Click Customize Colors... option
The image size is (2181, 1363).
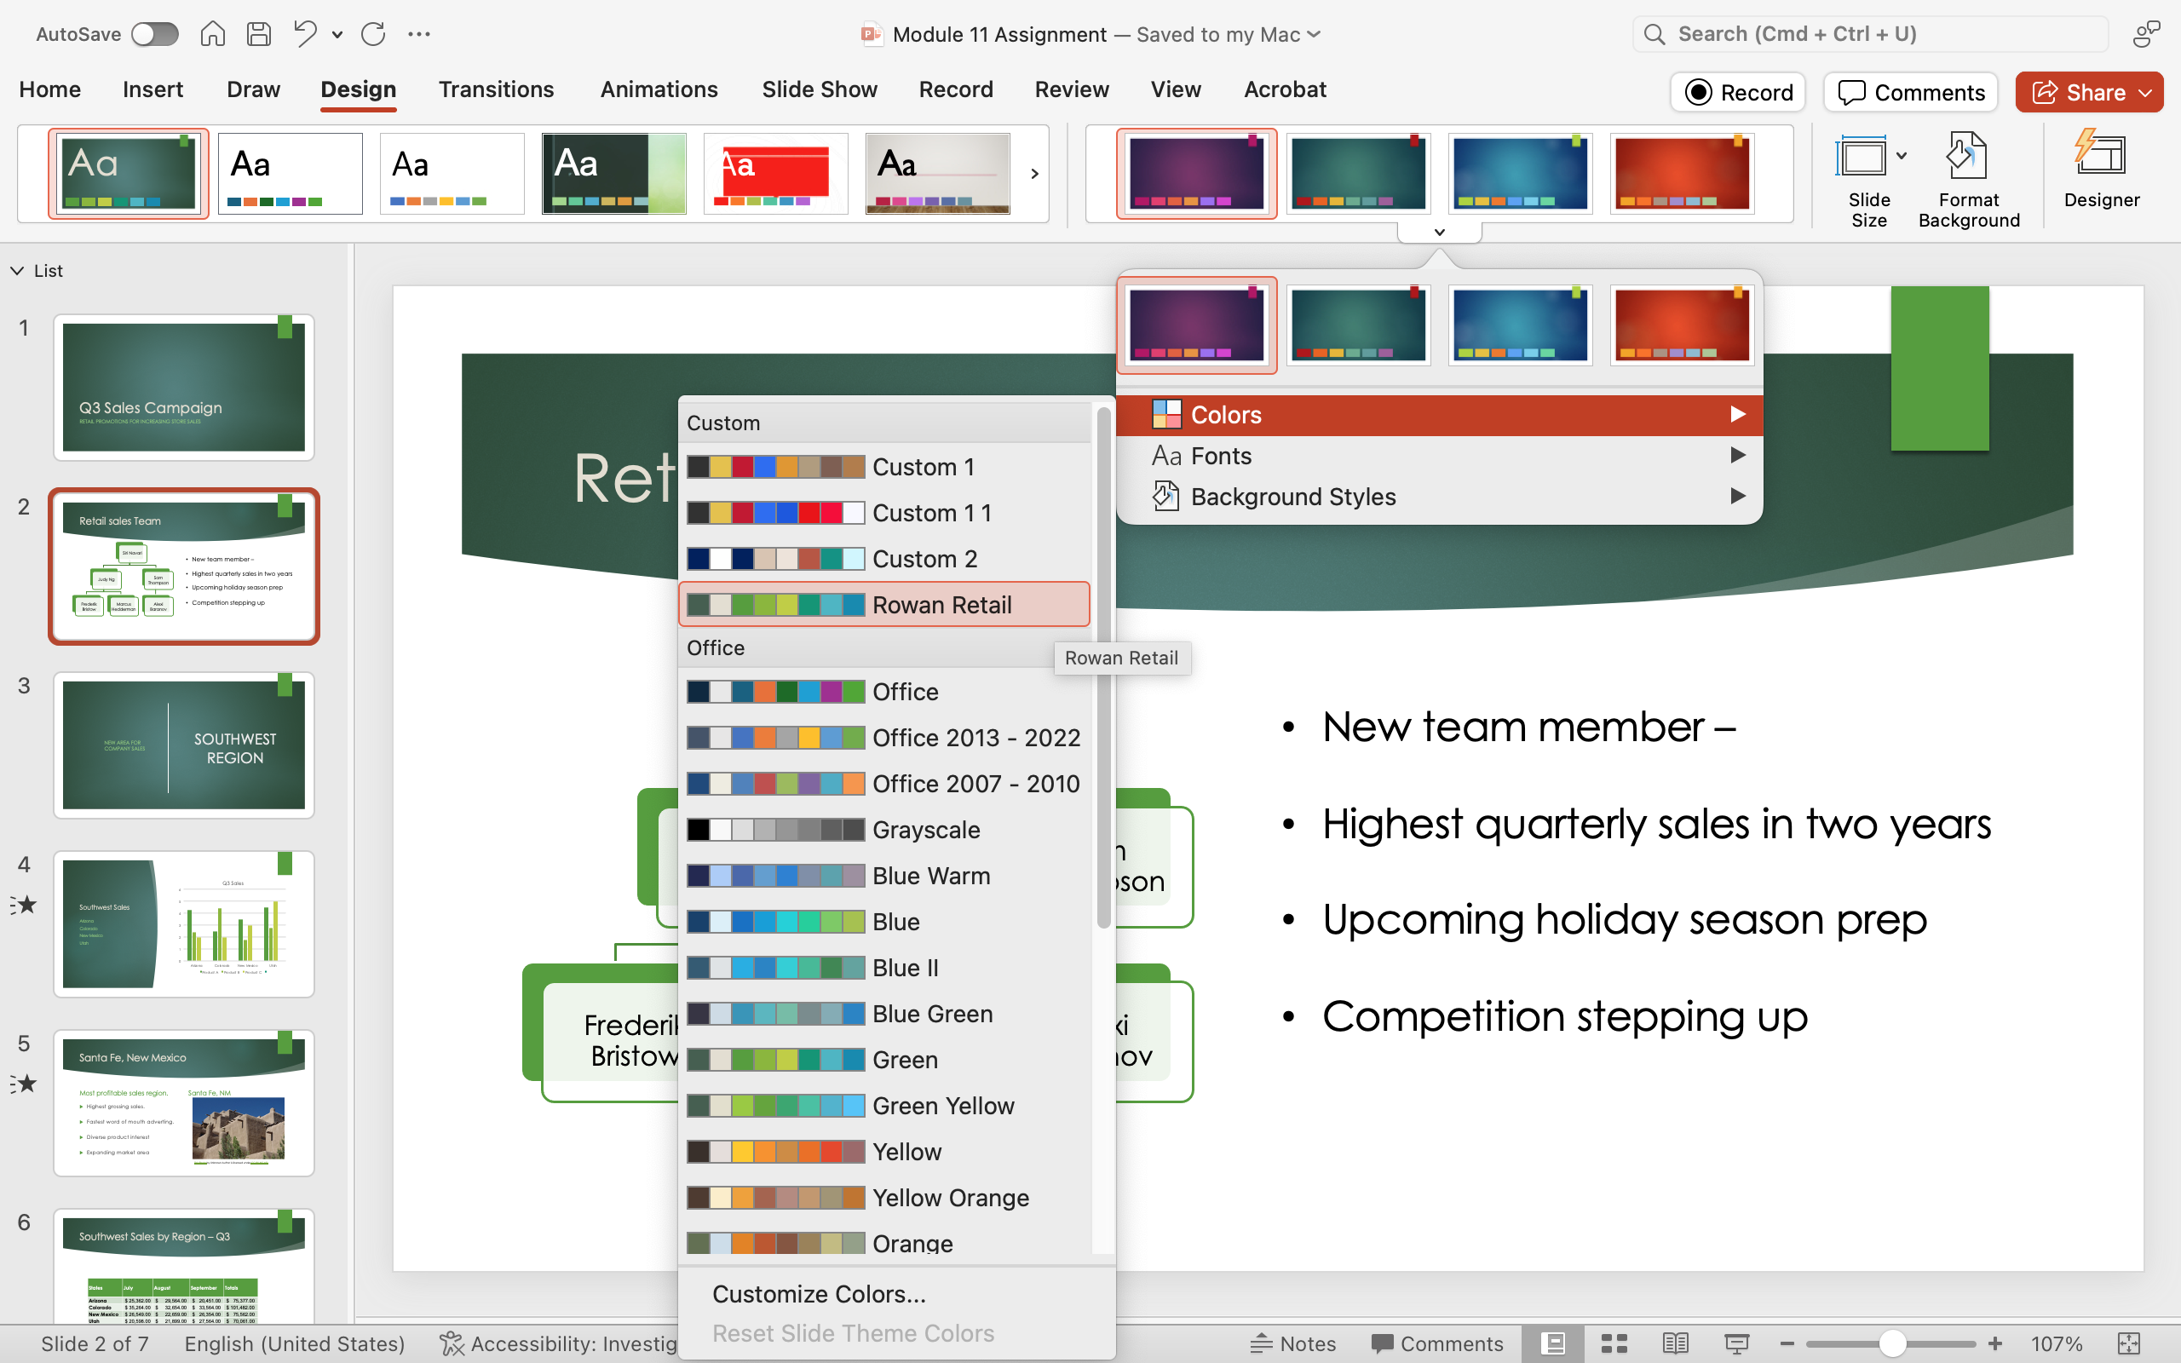[820, 1294]
